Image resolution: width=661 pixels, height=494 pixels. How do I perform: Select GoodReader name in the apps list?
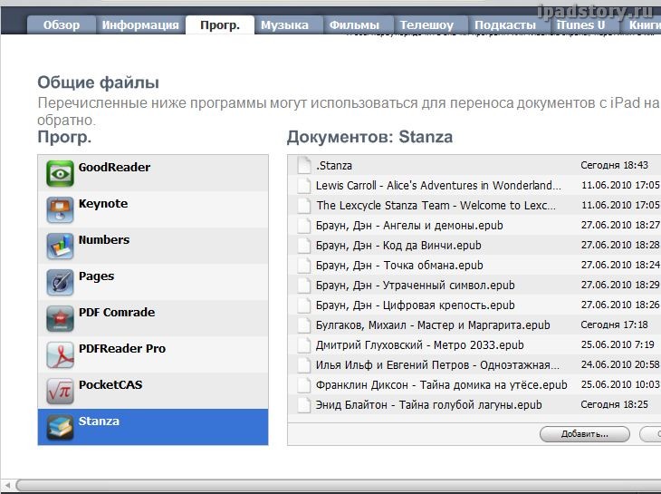pos(114,168)
